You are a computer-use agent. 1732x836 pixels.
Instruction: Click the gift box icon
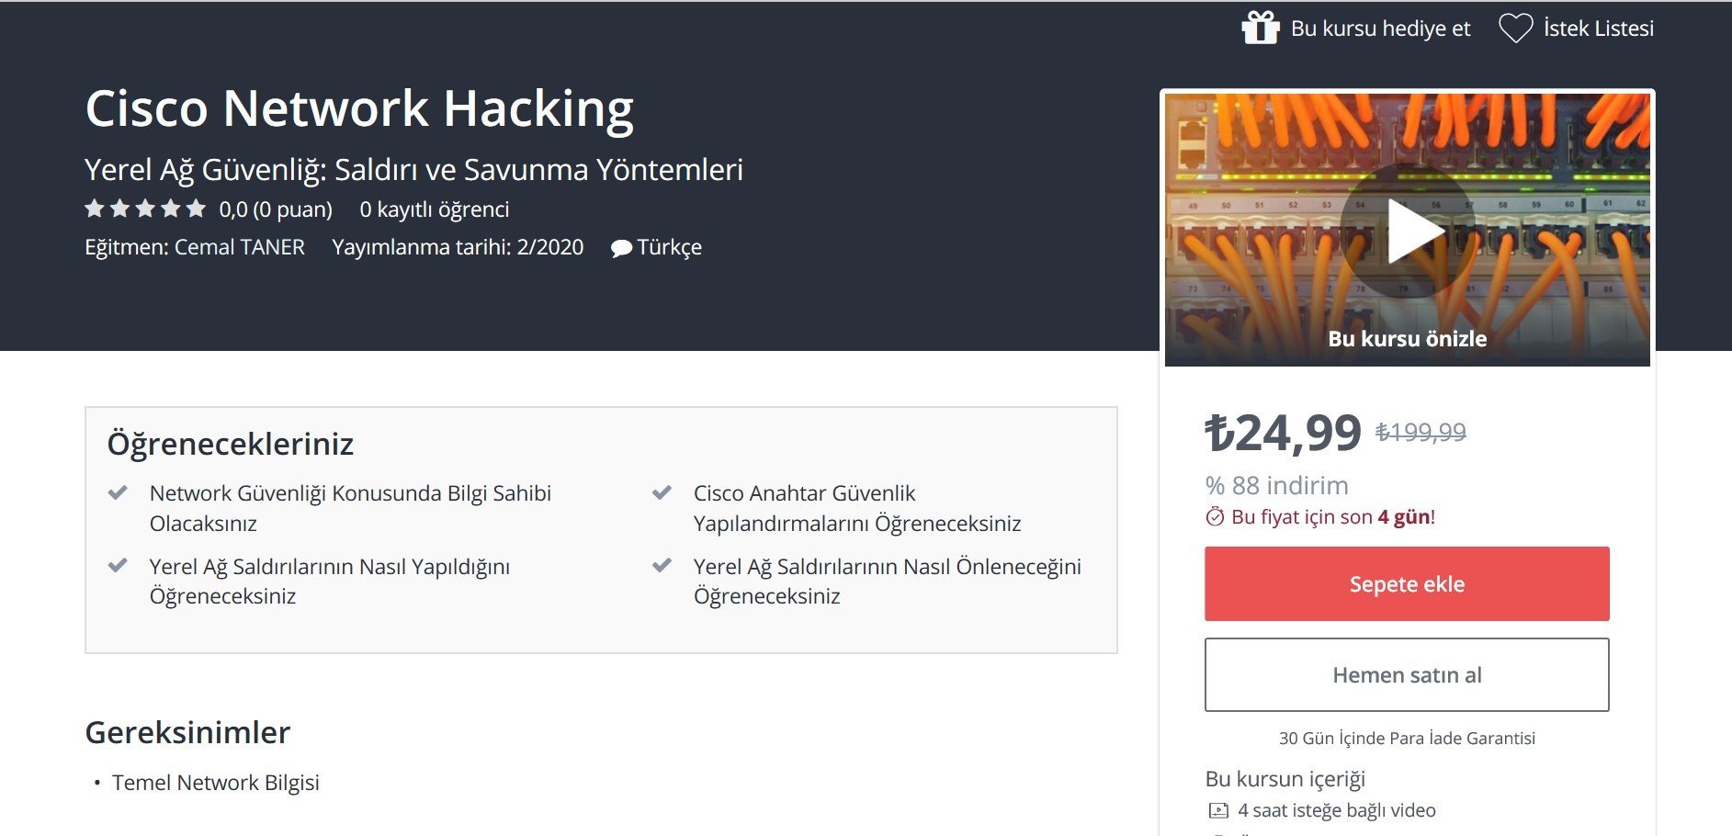(x=1260, y=28)
